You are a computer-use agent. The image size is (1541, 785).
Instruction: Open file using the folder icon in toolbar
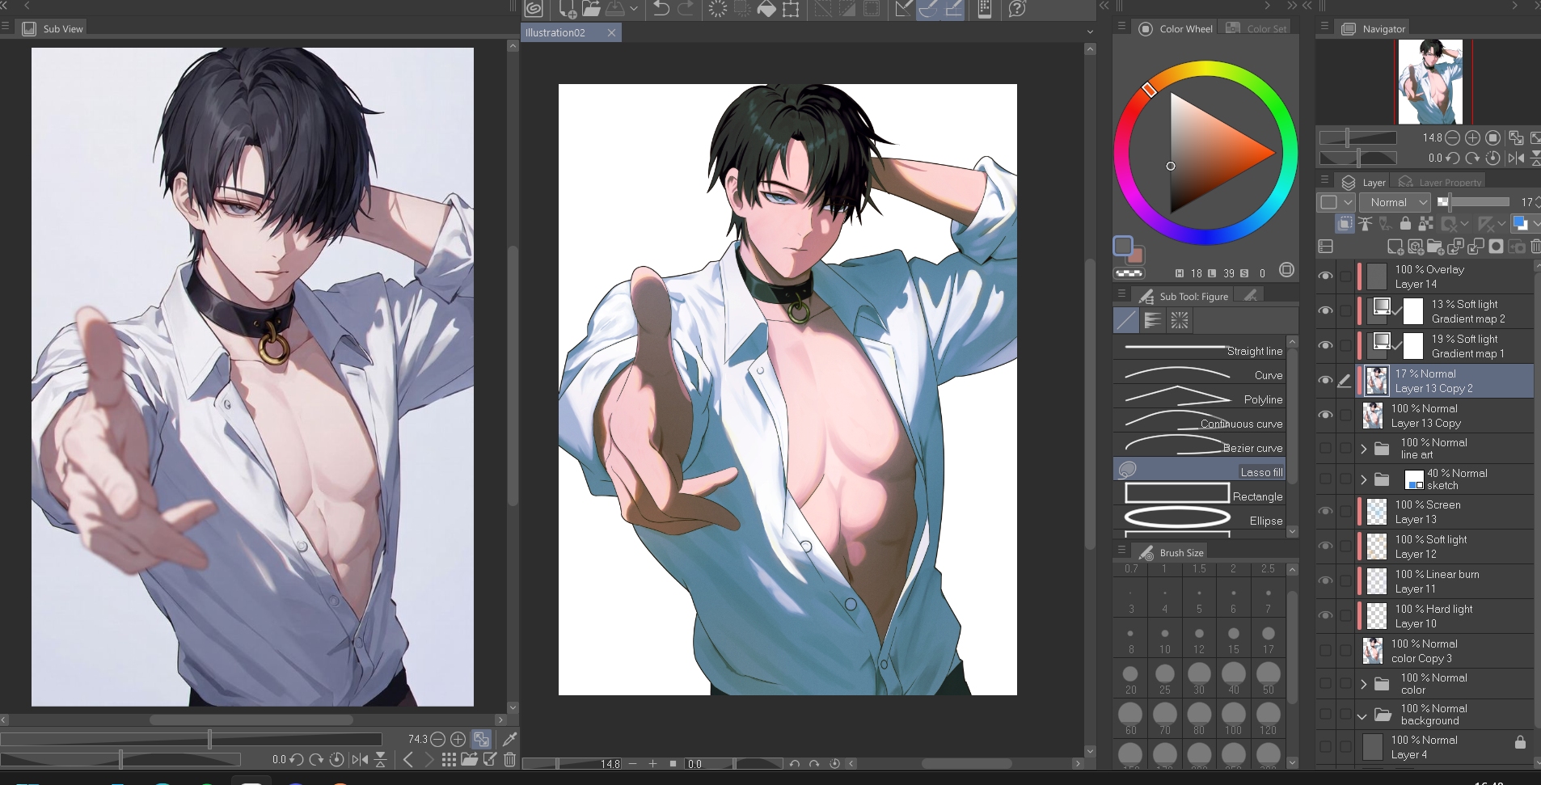click(591, 9)
